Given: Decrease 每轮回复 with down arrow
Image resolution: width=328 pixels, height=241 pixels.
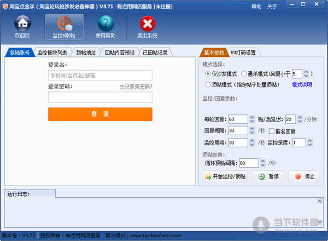Looking at the screenshot, I should point(252,122).
